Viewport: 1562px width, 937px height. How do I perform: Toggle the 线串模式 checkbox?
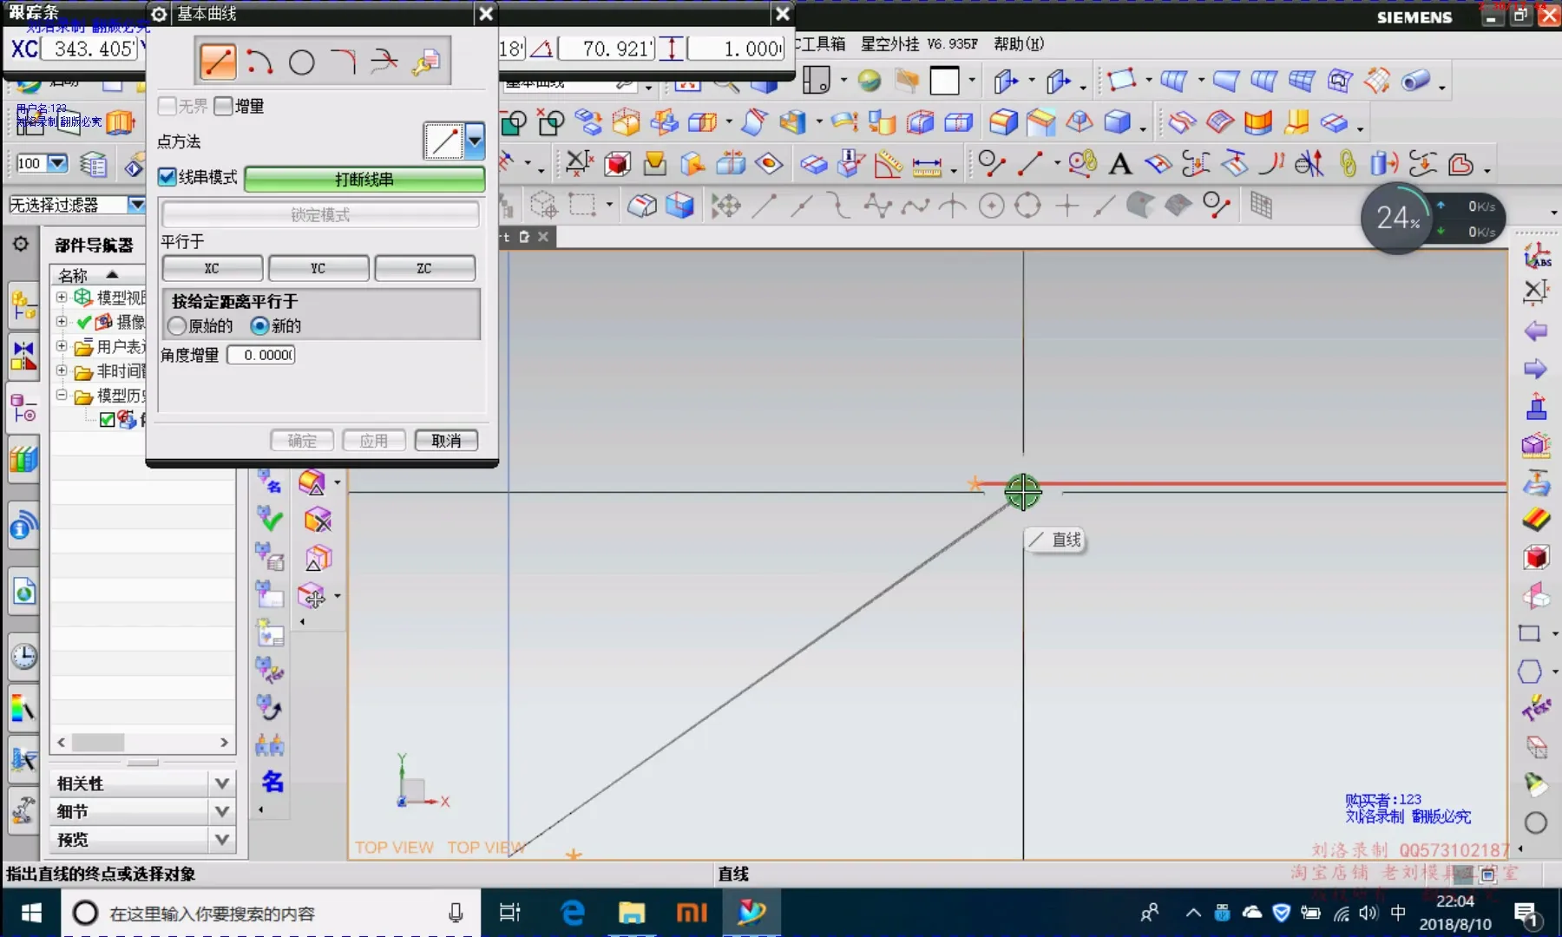(167, 178)
